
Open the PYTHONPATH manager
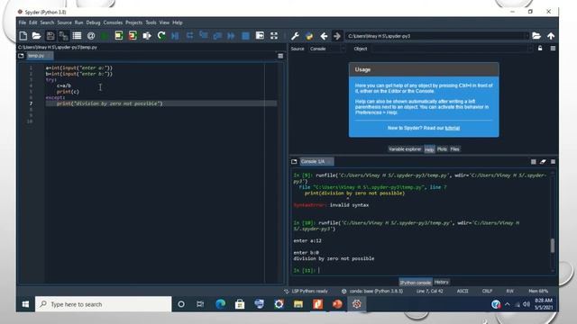pos(309,36)
